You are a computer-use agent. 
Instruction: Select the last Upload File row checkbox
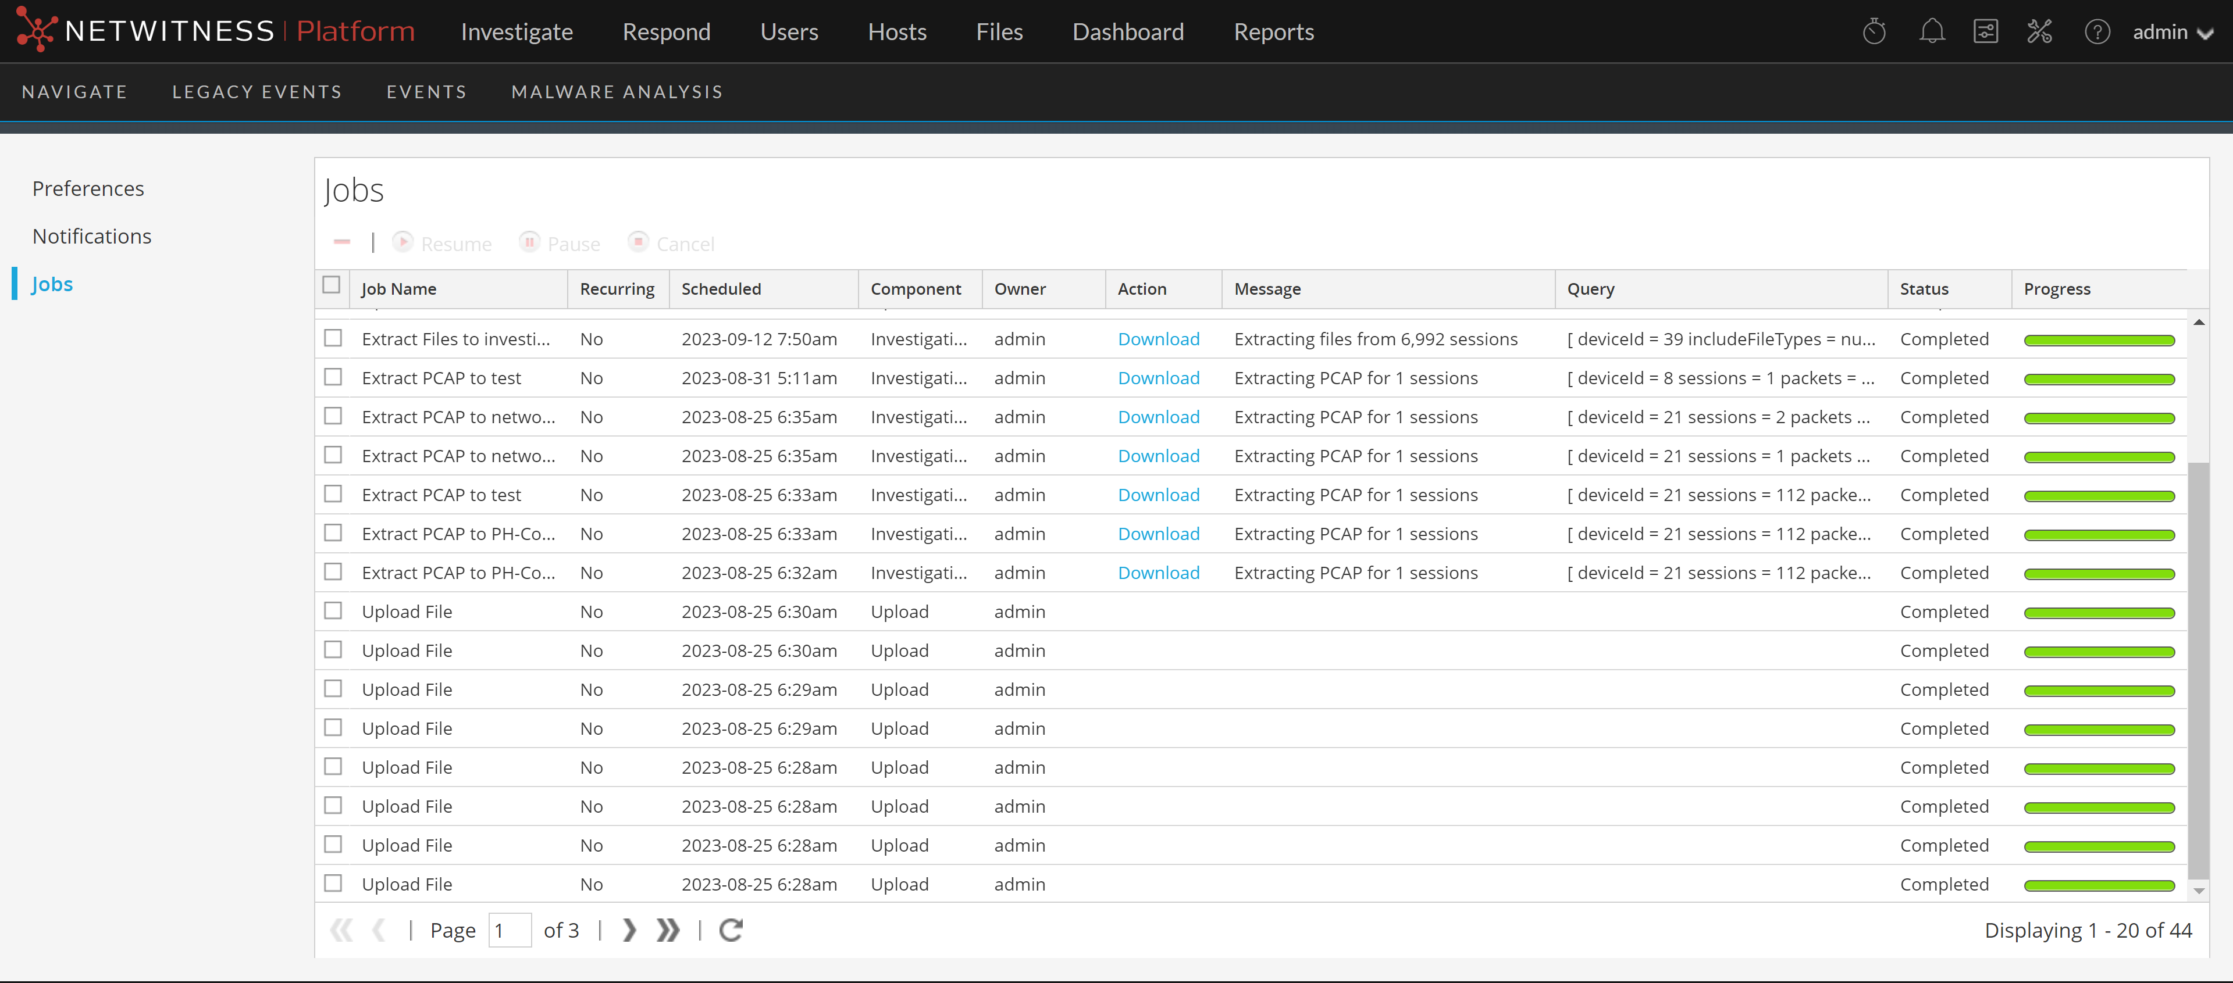[333, 882]
